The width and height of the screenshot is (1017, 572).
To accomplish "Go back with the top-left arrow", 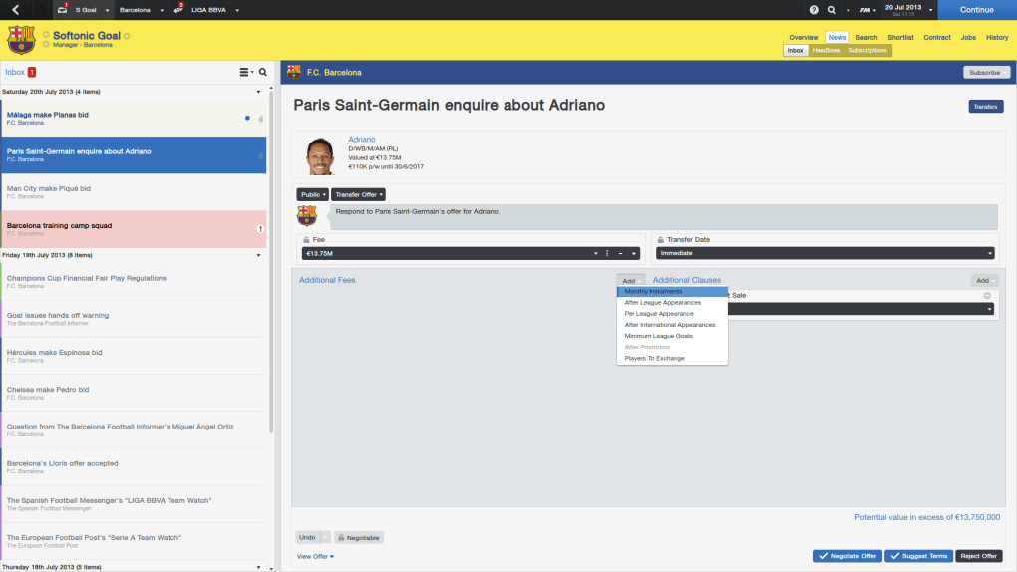I will point(16,10).
